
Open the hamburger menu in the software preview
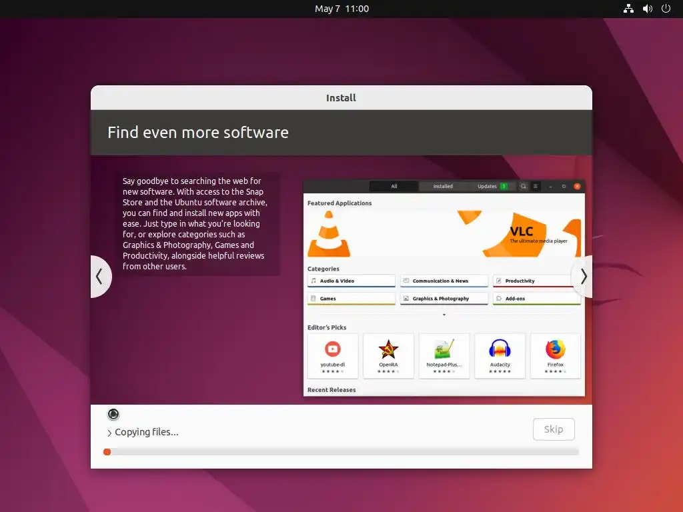click(536, 187)
